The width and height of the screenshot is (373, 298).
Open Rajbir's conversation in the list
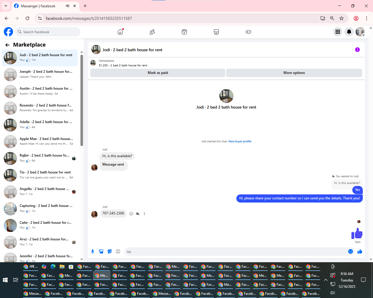40,158
